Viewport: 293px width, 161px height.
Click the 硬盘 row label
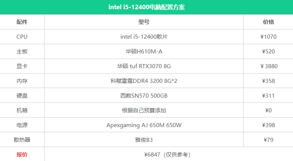(x=22, y=96)
